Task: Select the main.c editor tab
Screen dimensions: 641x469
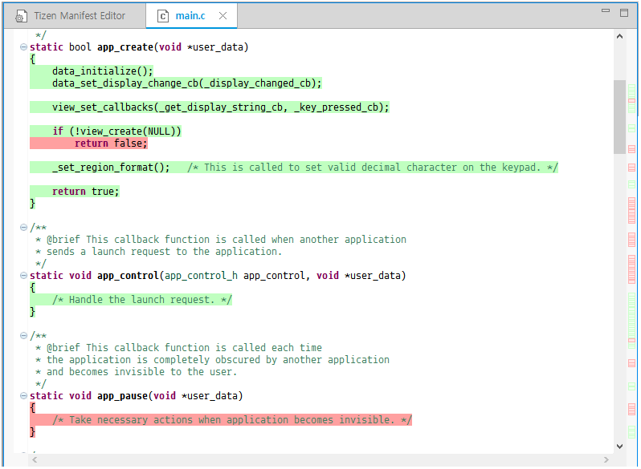Action: [x=190, y=16]
